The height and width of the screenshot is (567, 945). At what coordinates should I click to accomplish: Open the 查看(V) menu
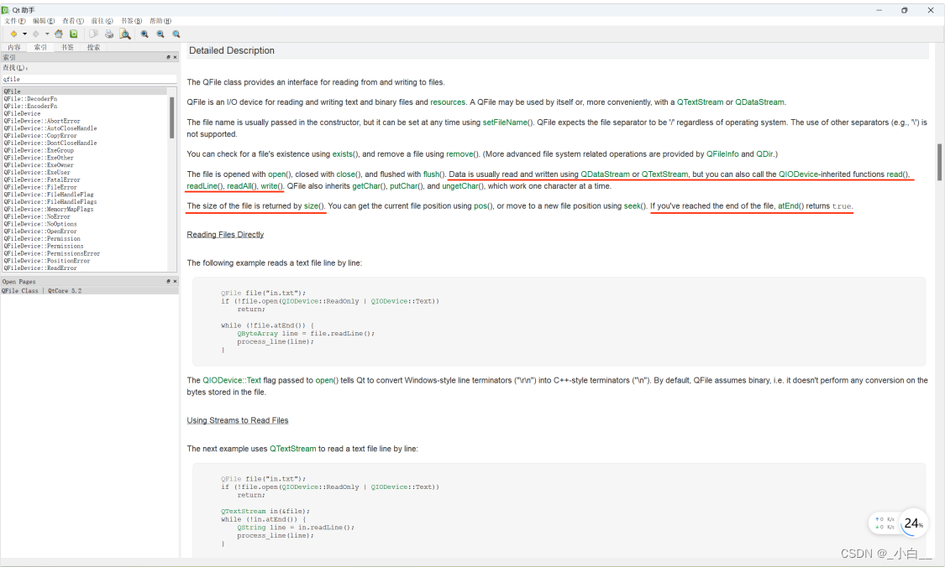tap(73, 21)
